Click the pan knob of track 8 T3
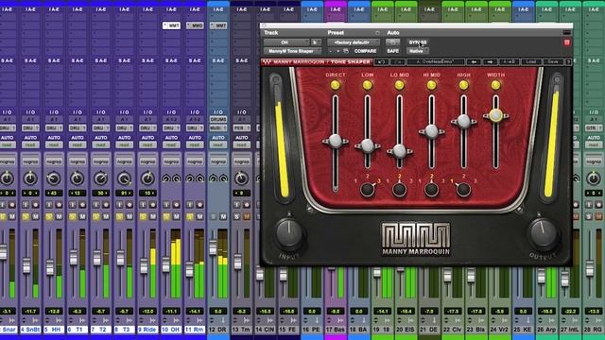The width and height of the screenshot is (605, 340). pos(124,178)
